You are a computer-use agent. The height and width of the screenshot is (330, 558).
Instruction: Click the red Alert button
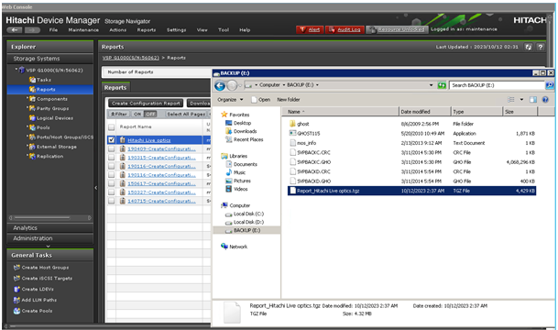[310, 29]
